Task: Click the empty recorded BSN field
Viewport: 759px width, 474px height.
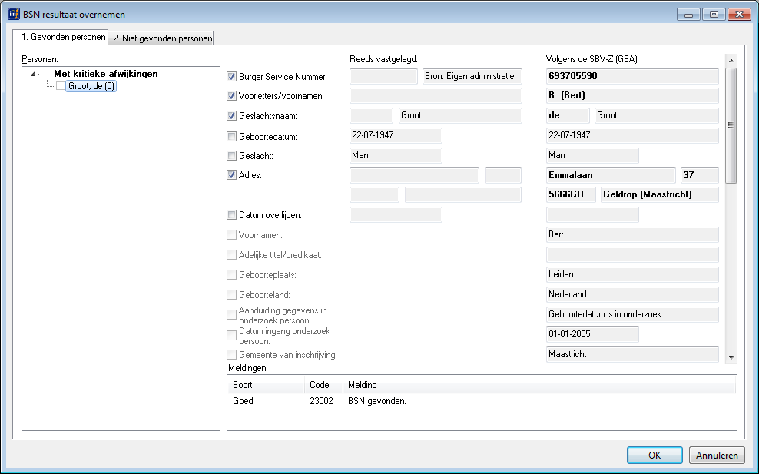Action: pyautogui.click(x=383, y=77)
